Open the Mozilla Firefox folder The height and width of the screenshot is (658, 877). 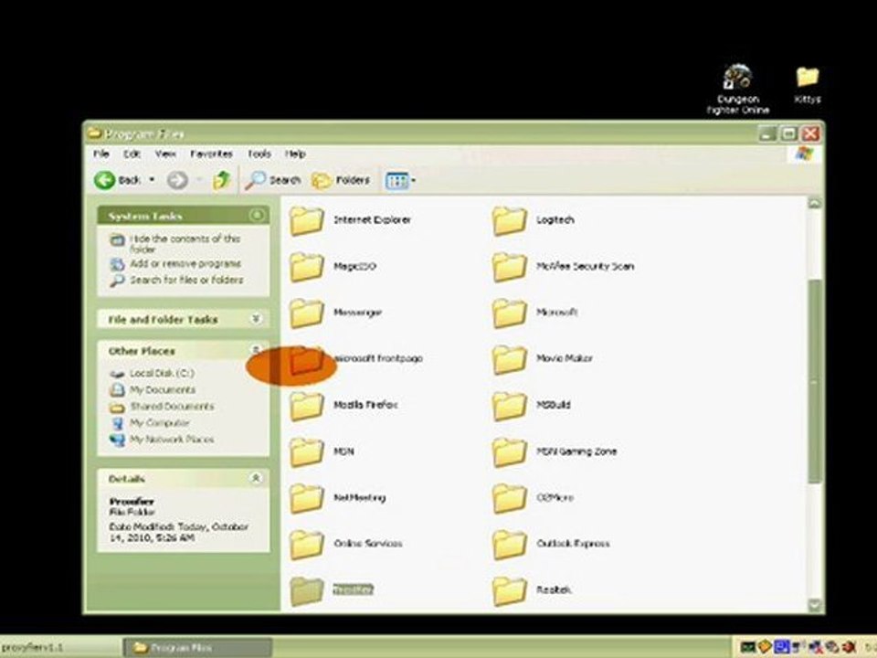(x=343, y=405)
